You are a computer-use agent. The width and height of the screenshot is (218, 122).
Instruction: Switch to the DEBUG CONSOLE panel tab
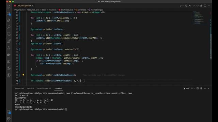pos(44,88)
